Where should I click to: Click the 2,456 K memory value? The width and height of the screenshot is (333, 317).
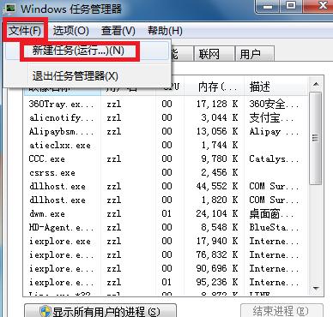click(220, 172)
